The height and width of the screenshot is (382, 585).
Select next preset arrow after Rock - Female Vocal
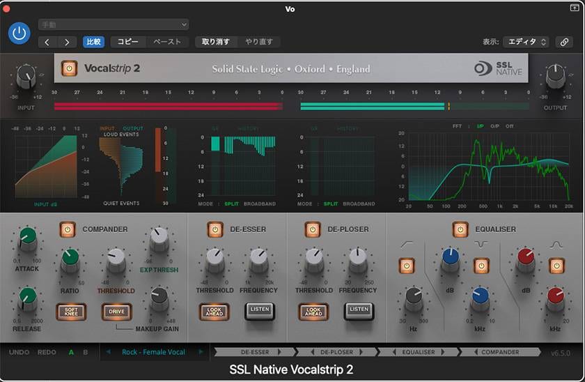pyautogui.click(x=201, y=352)
